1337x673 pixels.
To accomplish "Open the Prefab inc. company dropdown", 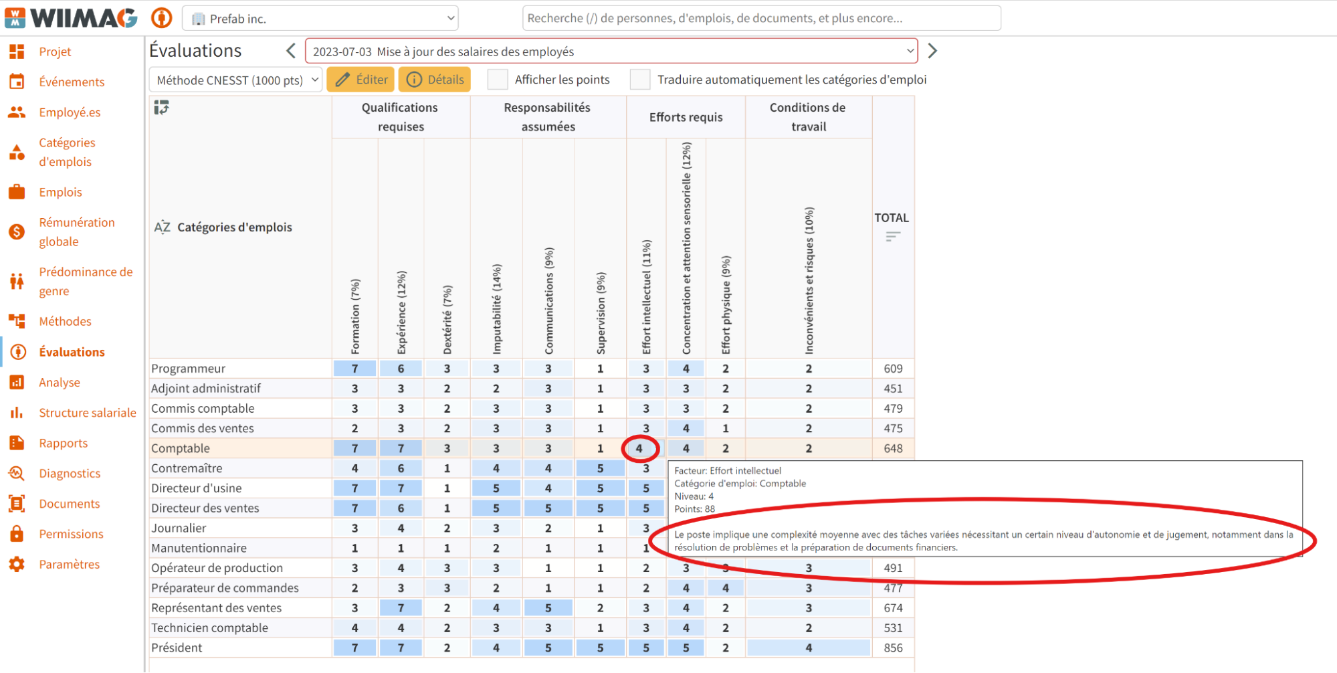I will [320, 18].
